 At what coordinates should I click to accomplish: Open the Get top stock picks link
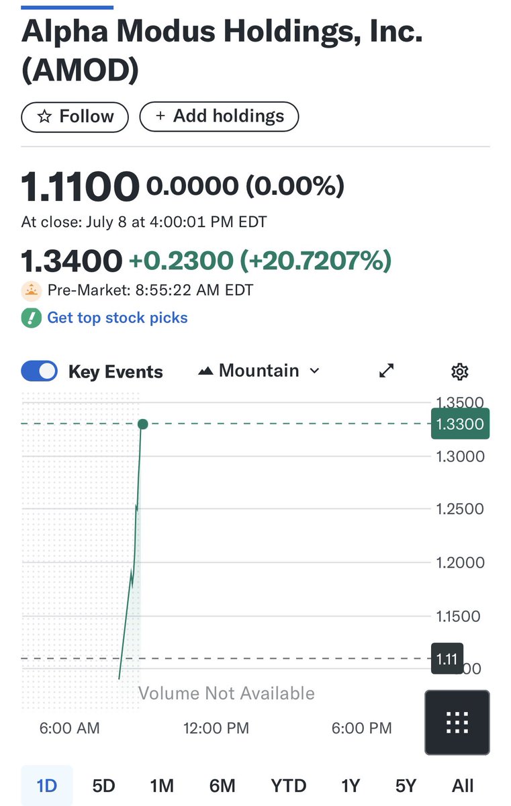118,318
